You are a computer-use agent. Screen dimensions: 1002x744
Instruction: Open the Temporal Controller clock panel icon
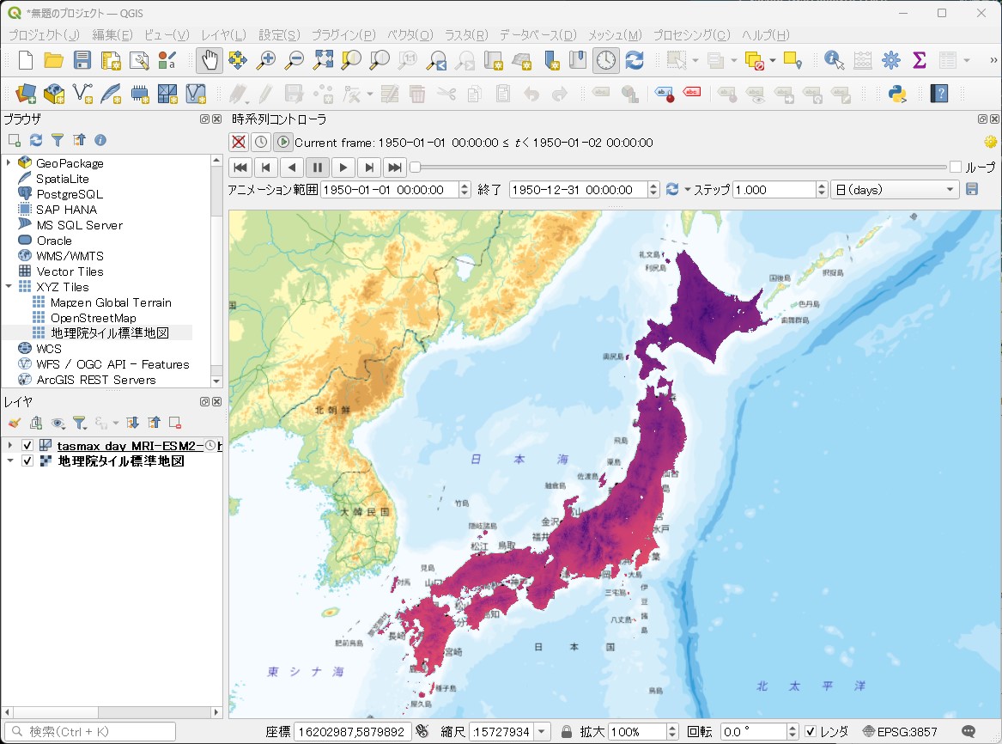(x=605, y=61)
